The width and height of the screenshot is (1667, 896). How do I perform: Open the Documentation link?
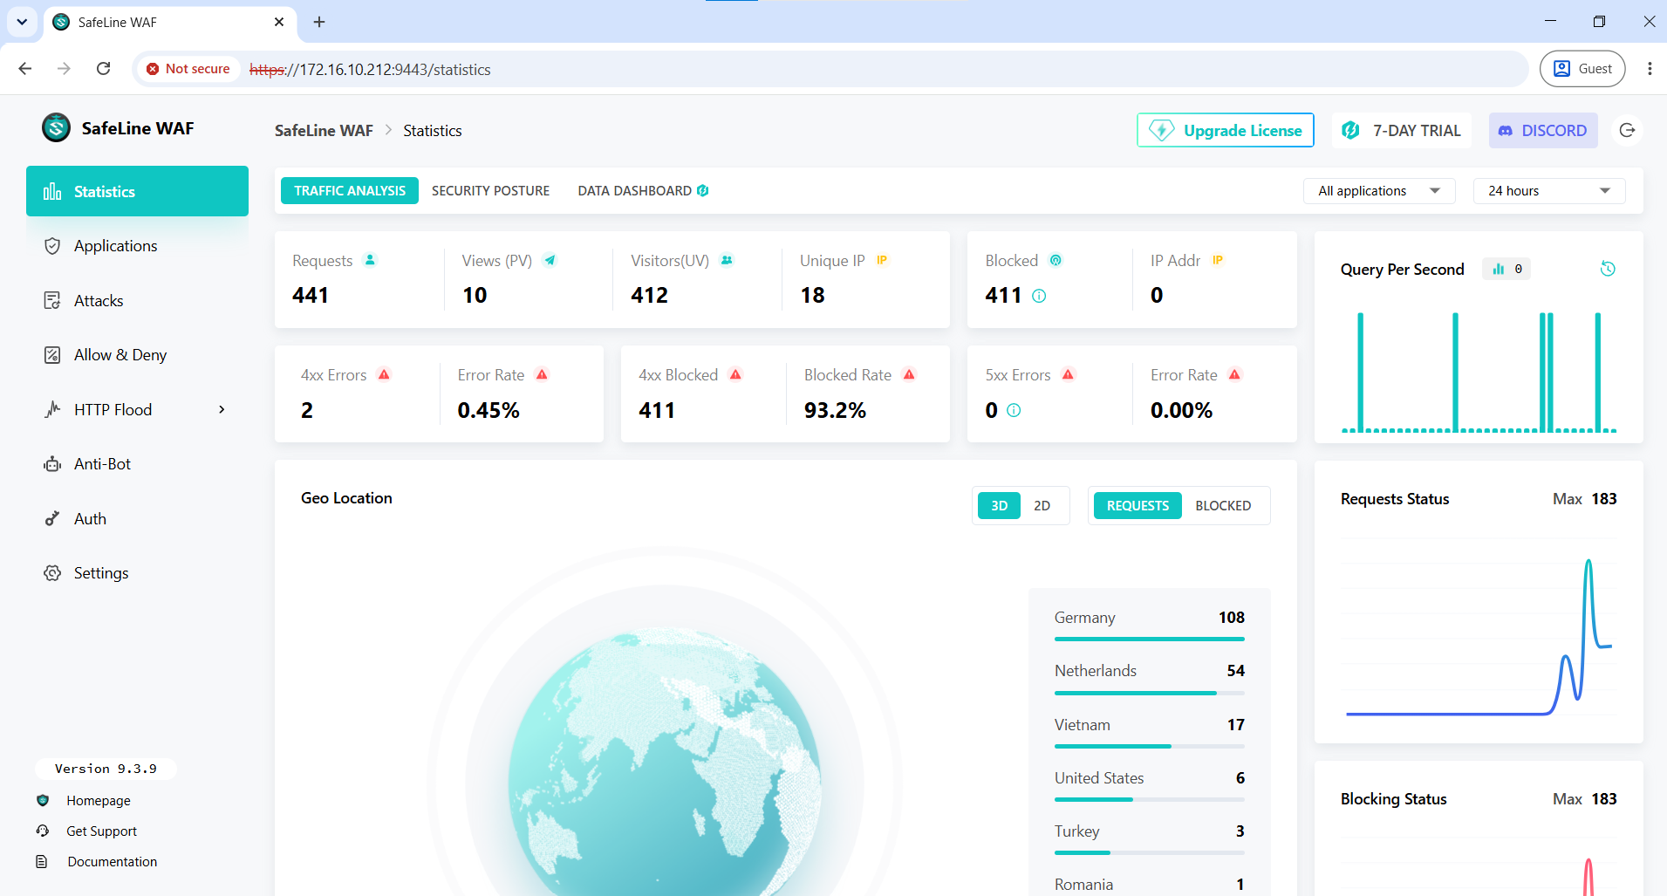click(113, 862)
